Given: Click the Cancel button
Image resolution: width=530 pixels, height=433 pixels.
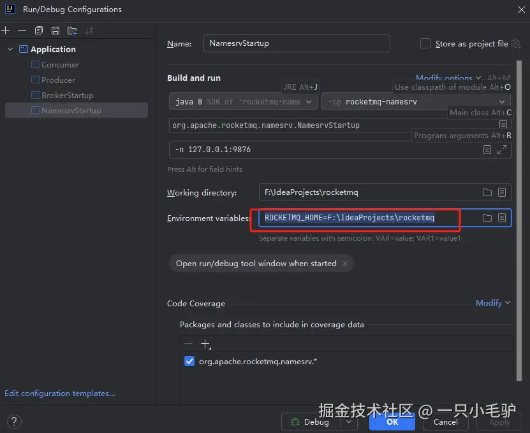Looking at the screenshot, I should [x=446, y=422].
